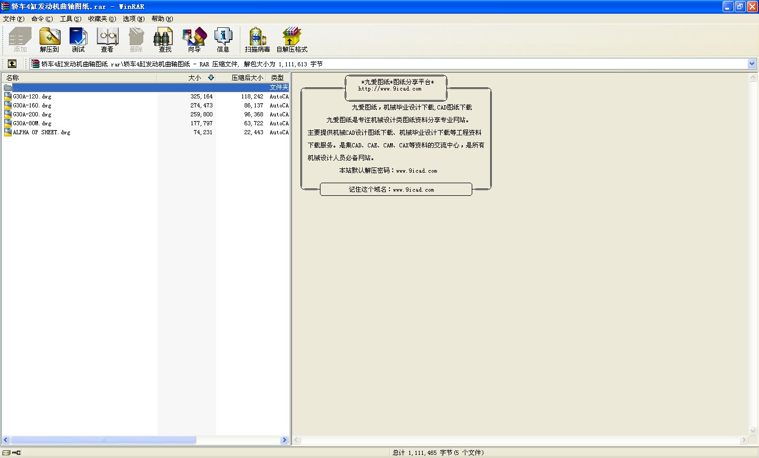Click the right arrow of file list scrollbar
This screenshot has width=759, height=458.
(285, 440)
